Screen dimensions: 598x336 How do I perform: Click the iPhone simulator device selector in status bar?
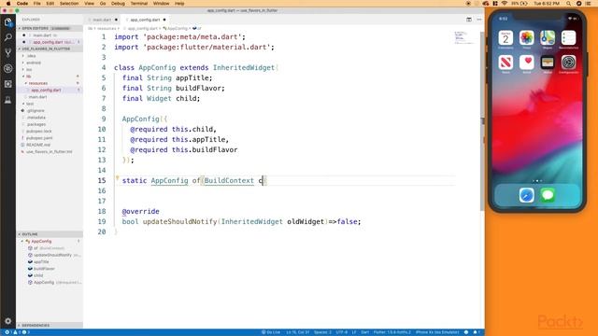click(x=437, y=332)
